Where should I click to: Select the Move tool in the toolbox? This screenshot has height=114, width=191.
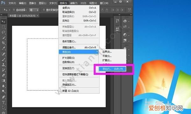click(4, 22)
